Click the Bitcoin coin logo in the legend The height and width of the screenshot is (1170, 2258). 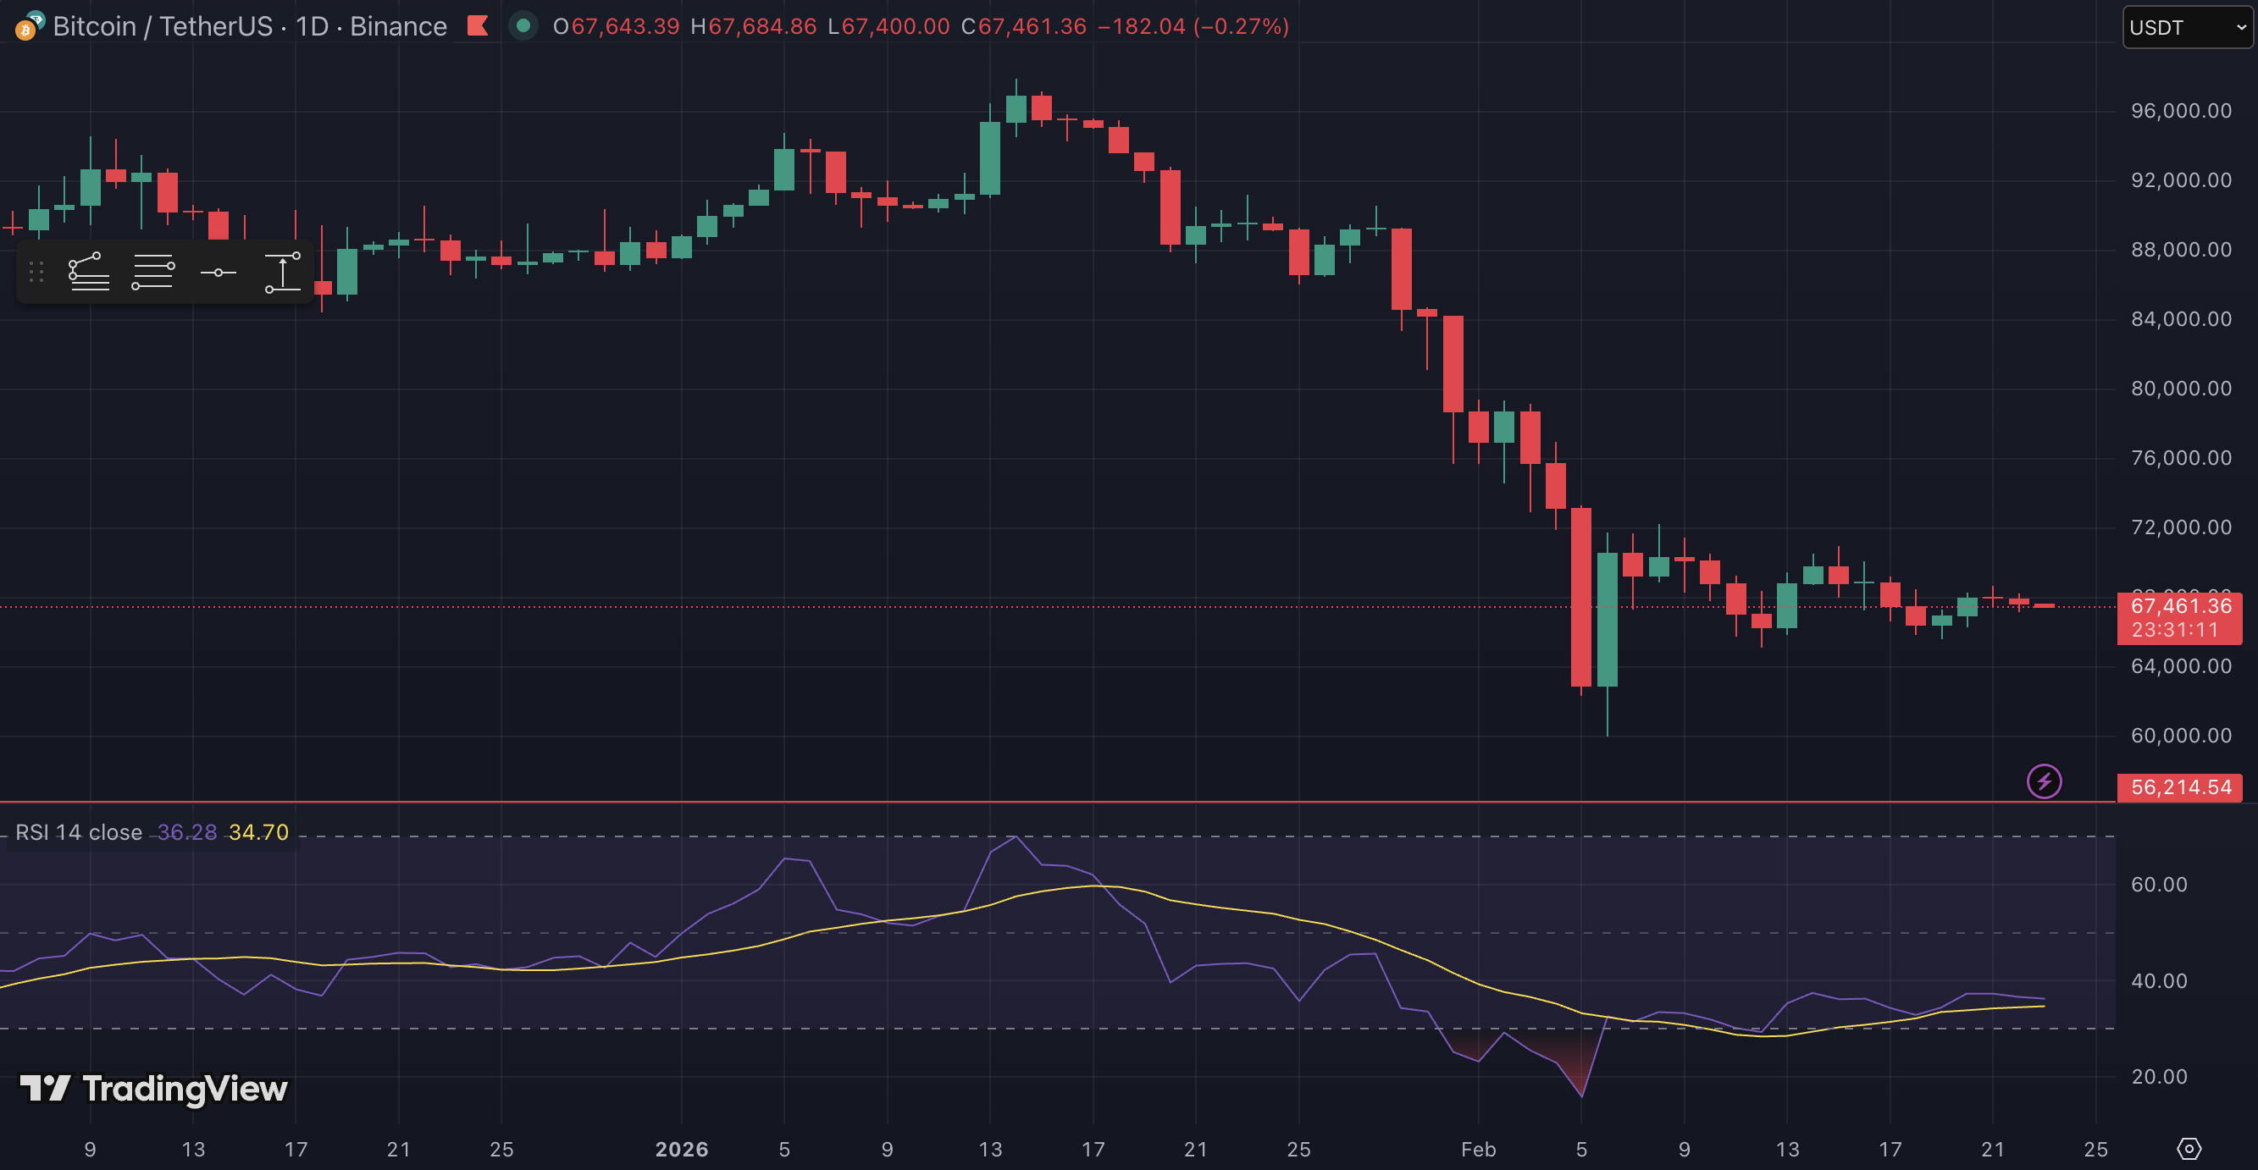[x=26, y=30]
